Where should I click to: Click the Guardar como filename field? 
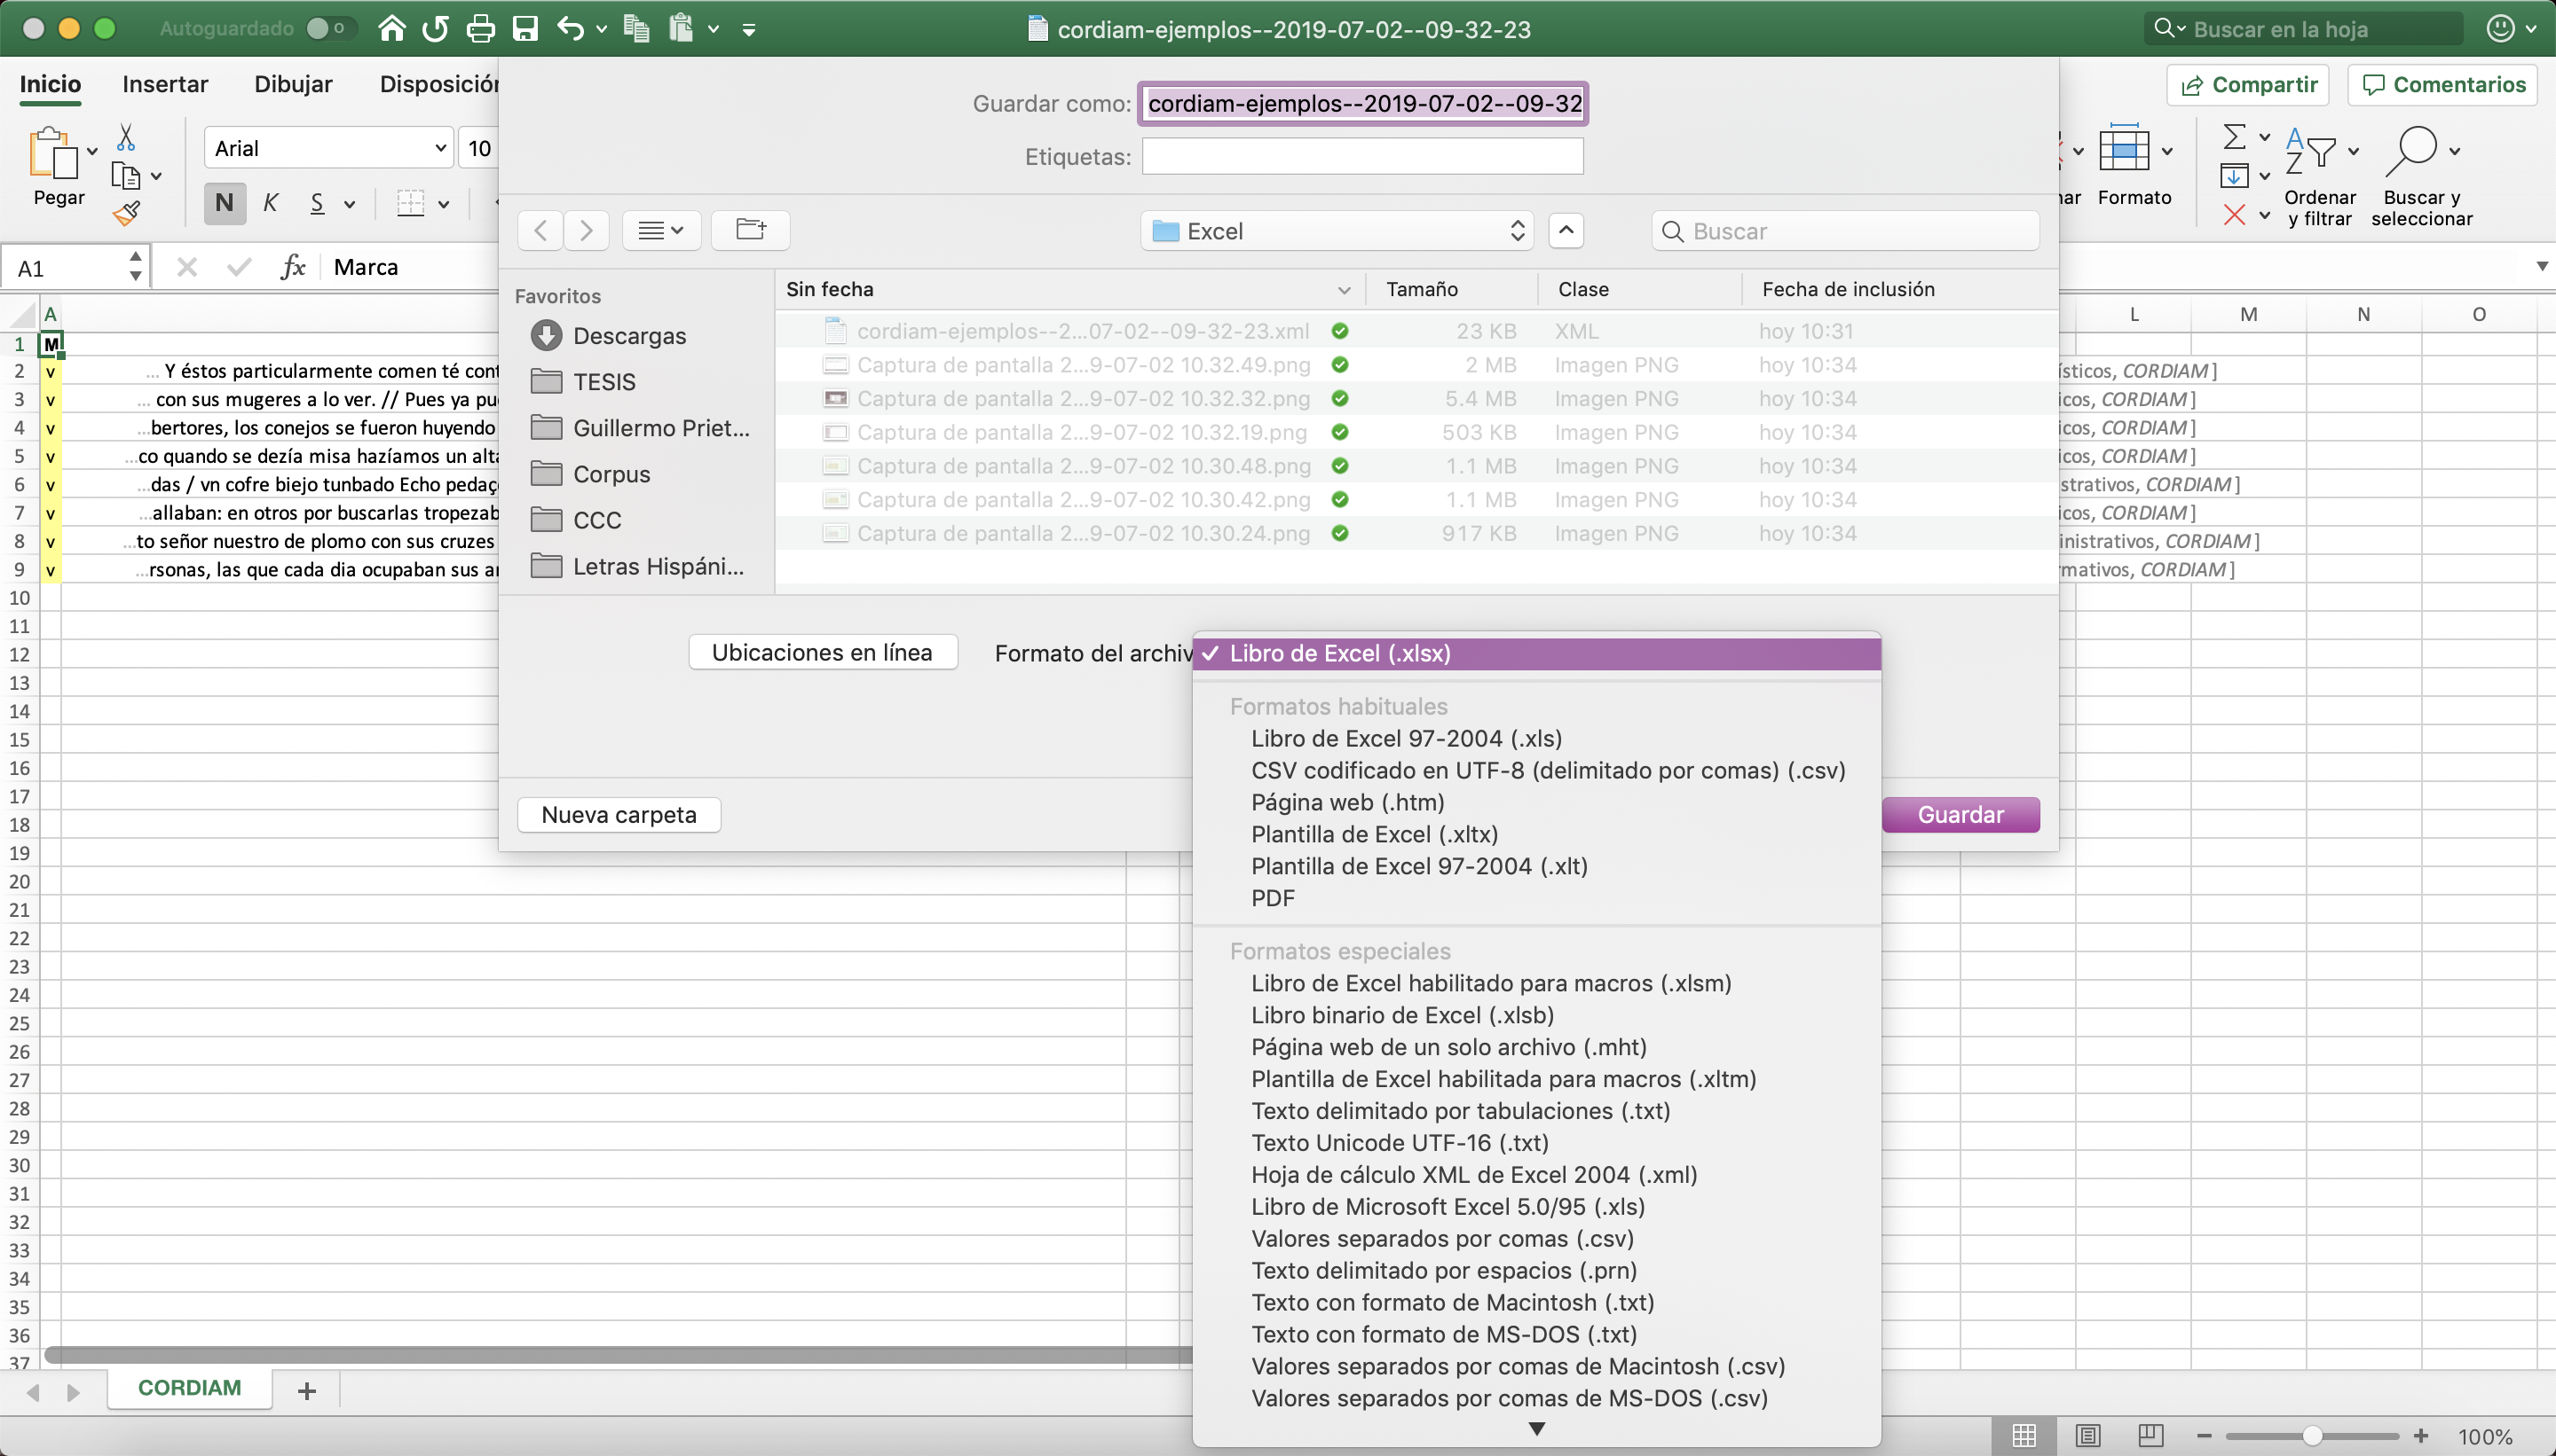tap(1362, 103)
